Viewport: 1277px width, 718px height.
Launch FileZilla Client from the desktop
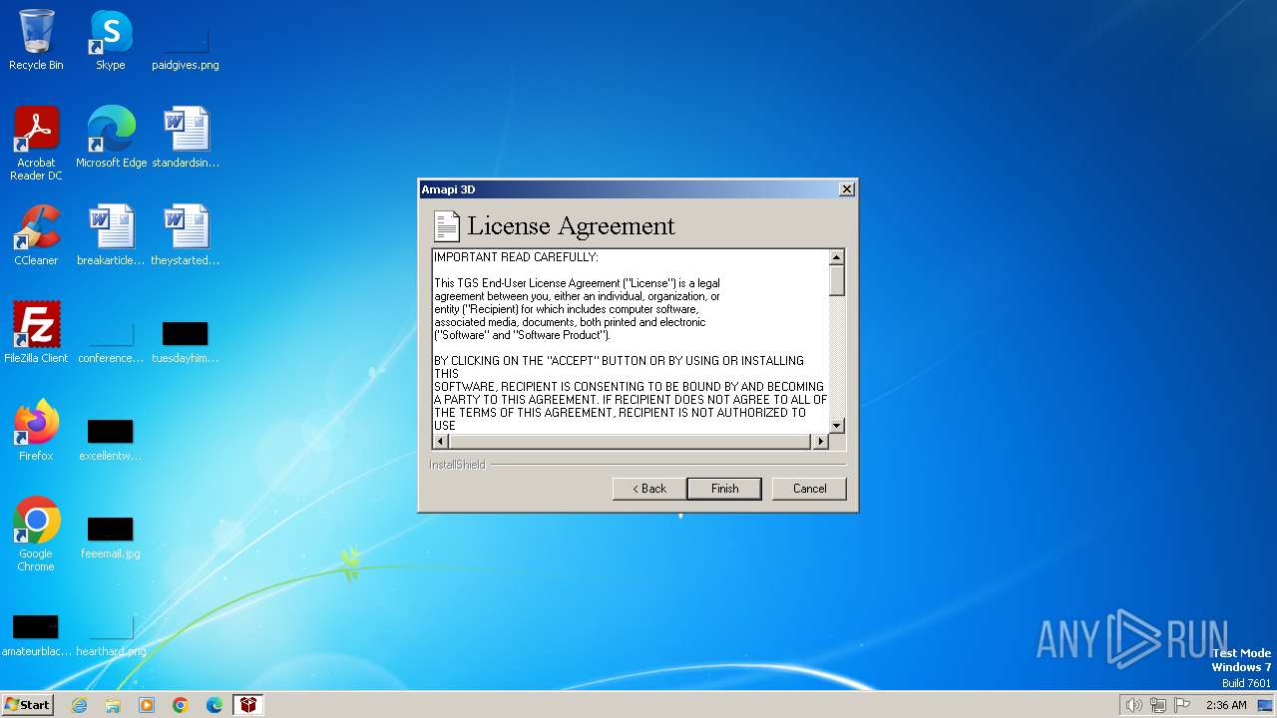pos(36,332)
